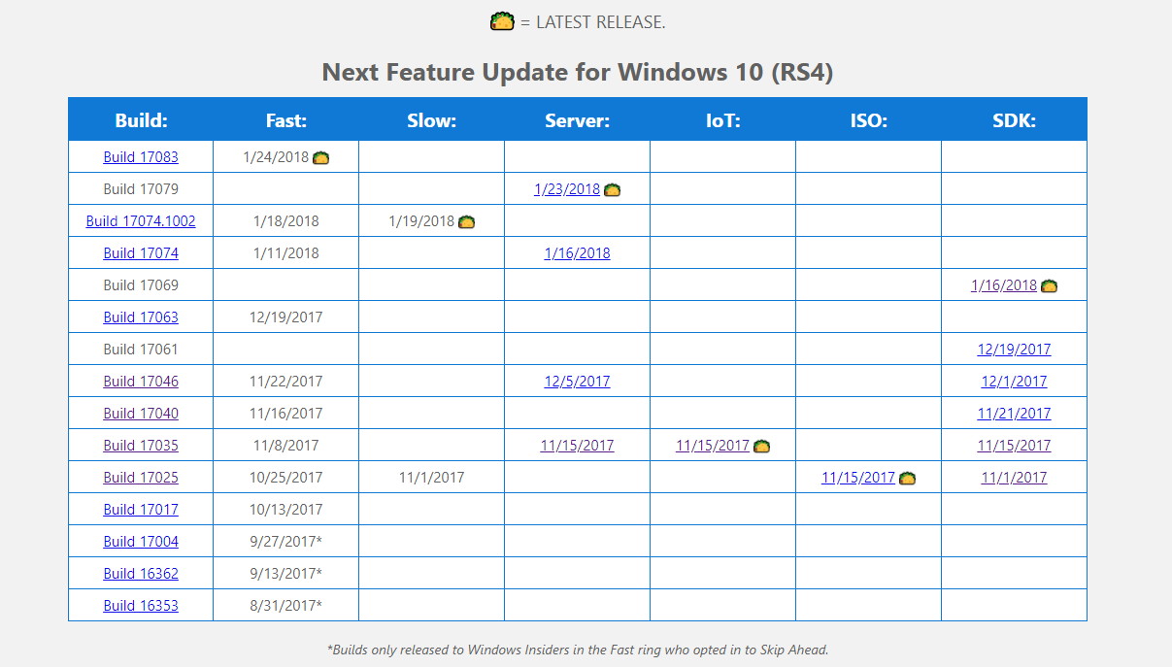Open SDK 12/19/2017 link for Build 17061
This screenshot has height=667, width=1172.
1014,350
